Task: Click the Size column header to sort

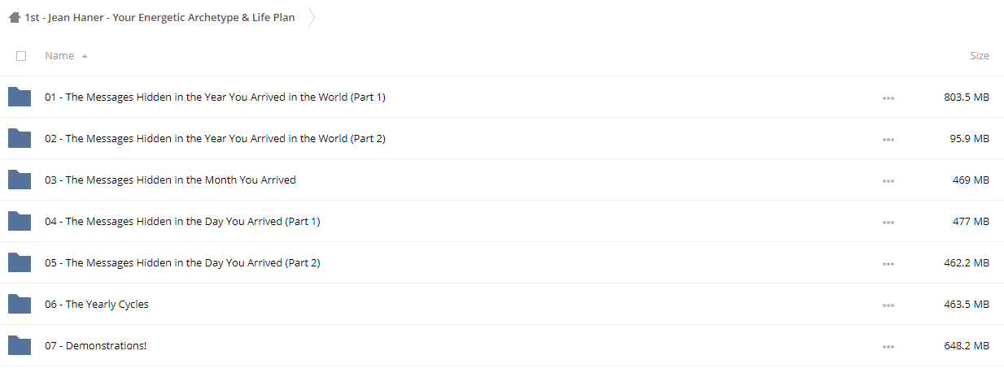Action: pyautogui.click(x=980, y=56)
